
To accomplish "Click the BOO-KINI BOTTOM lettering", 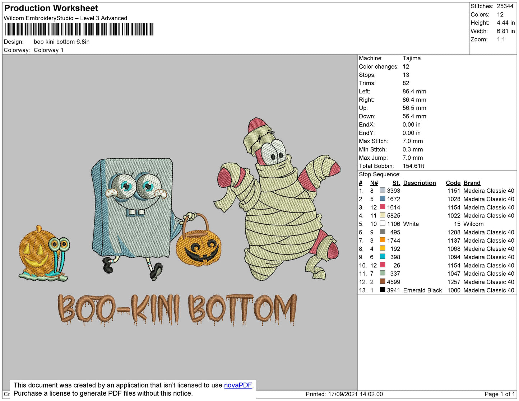I will (x=177, y=309).
